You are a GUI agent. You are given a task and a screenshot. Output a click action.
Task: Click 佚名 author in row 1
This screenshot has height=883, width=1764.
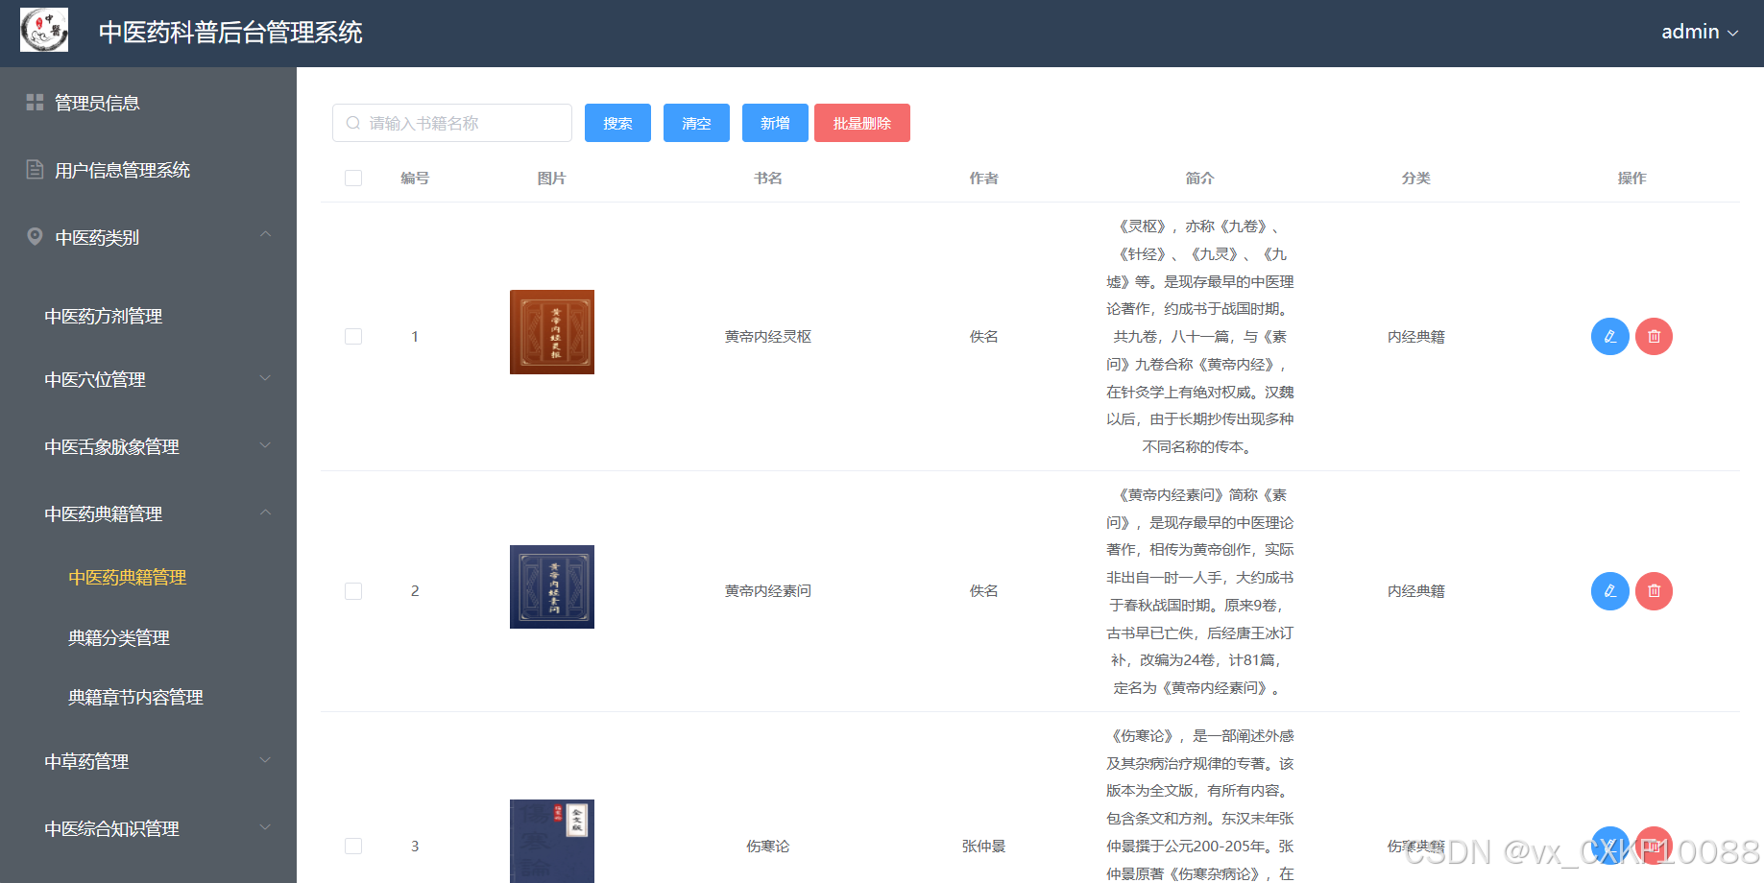coord(984,337)
